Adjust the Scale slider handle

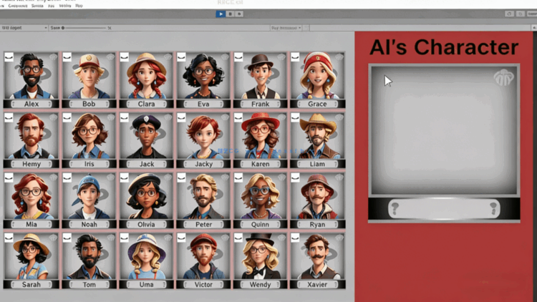[x=63, y=28]
